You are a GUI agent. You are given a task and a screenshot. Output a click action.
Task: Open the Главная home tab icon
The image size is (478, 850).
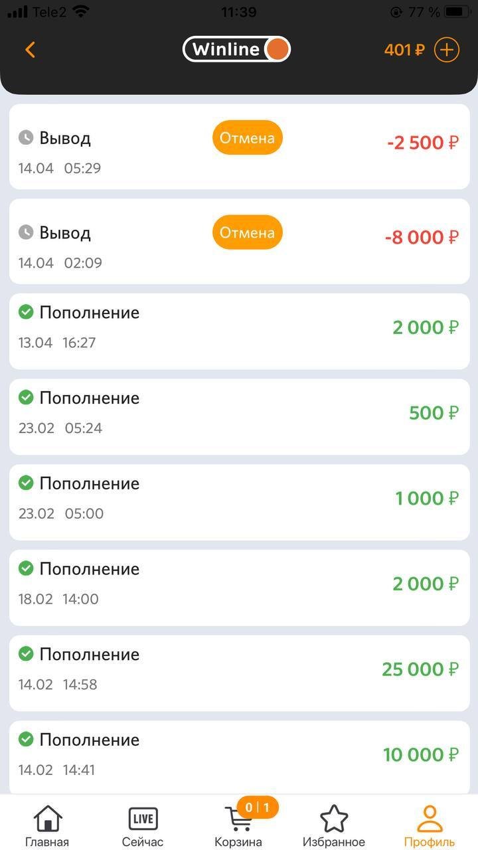click(47, 819)
